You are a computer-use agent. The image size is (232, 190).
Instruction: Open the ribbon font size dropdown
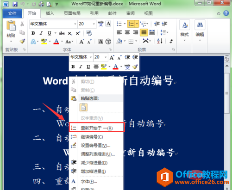(94, 24)
